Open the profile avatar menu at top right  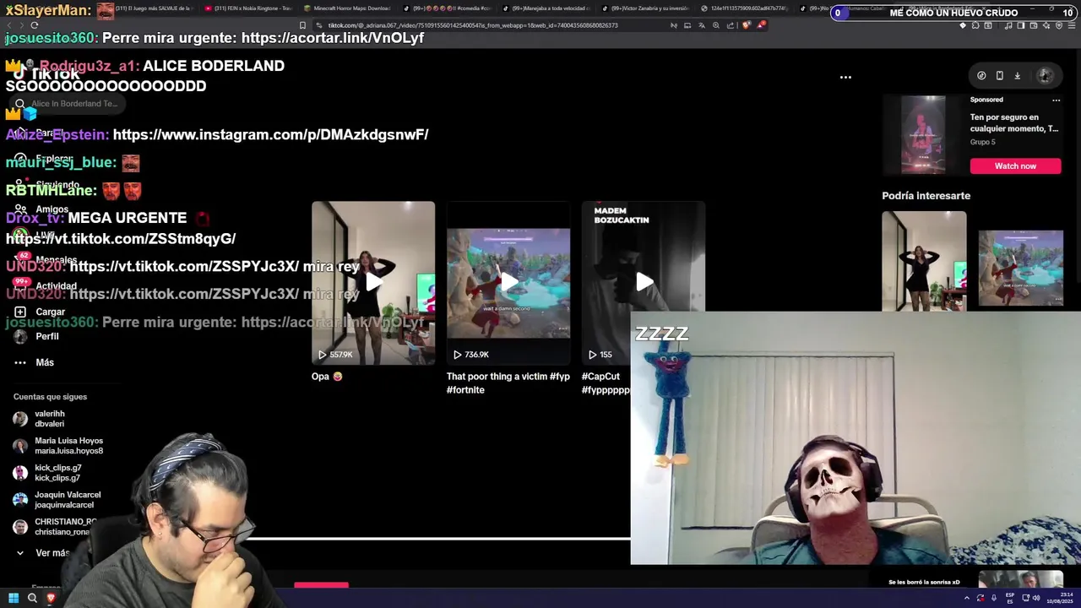(1045, 75)
